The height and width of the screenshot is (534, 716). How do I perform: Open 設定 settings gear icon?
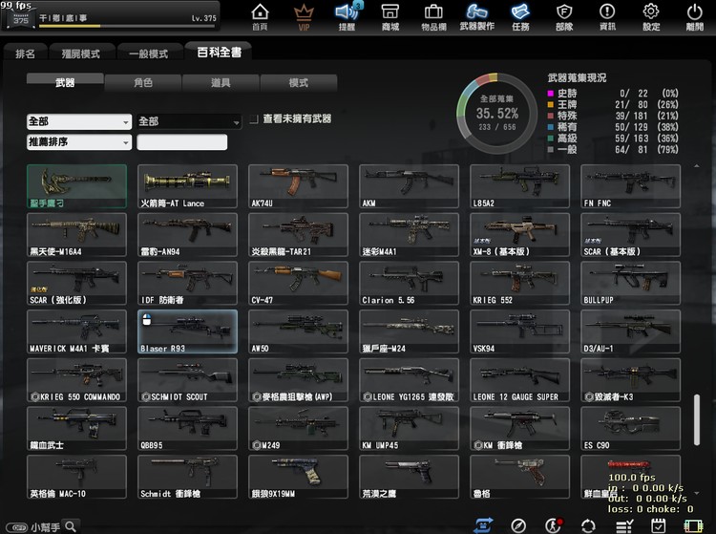(651, 17)
